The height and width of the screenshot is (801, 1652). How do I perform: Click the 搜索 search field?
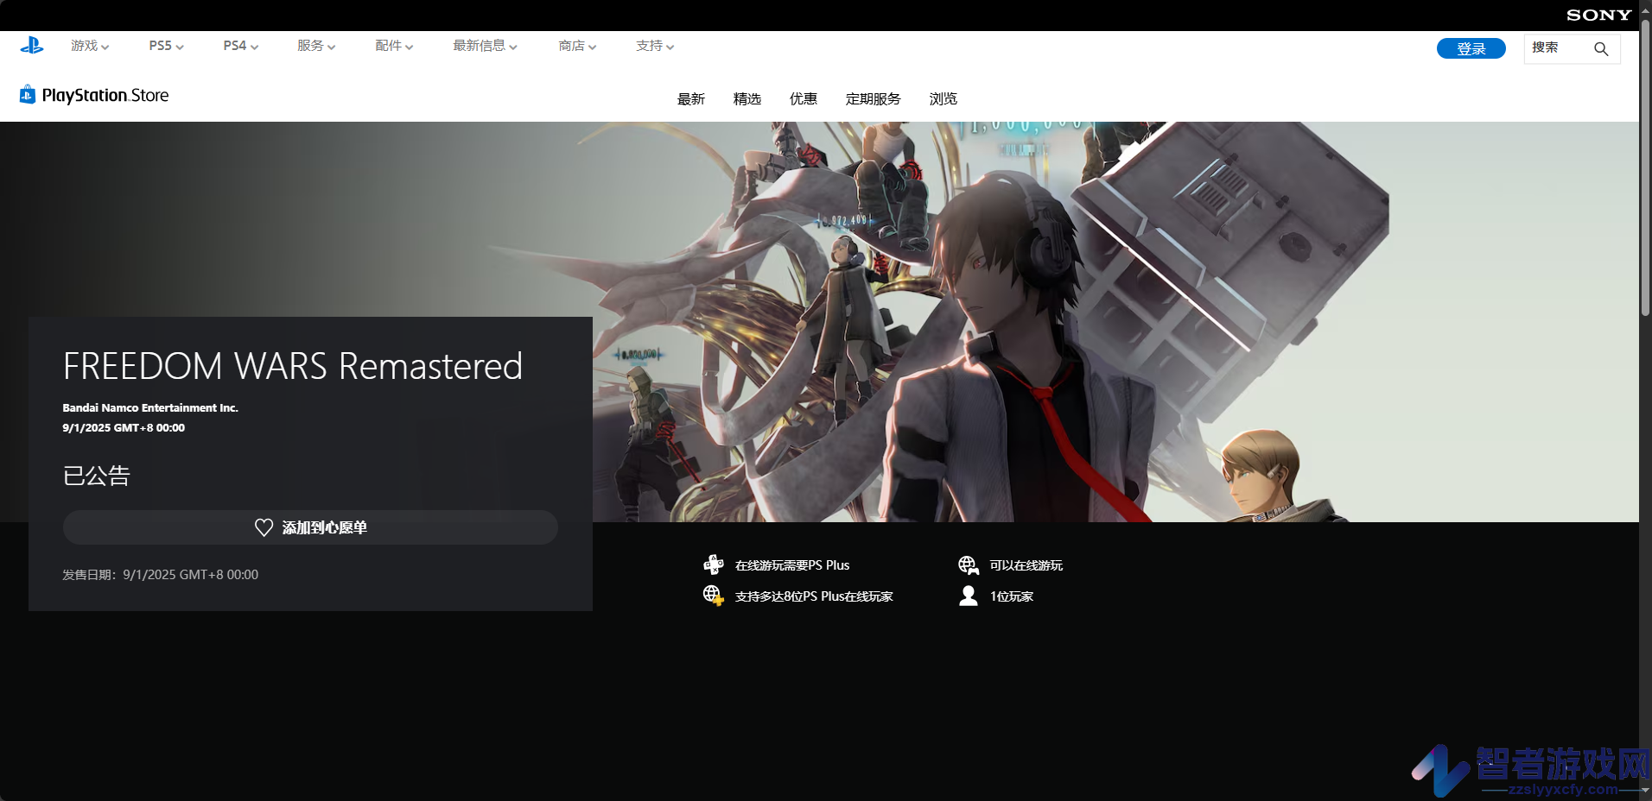pyautogui.click(x=1572, y=48)
